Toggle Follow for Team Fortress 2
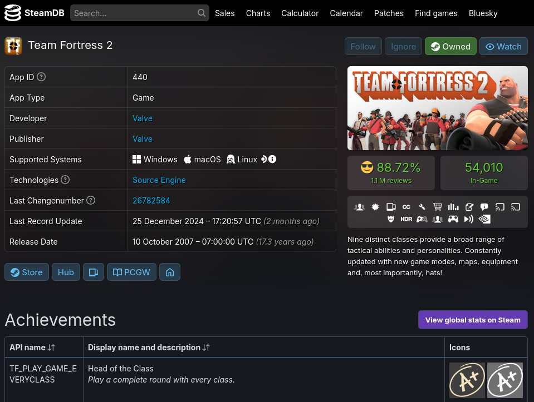The image size is (534, 402). [x=363, y=46]
